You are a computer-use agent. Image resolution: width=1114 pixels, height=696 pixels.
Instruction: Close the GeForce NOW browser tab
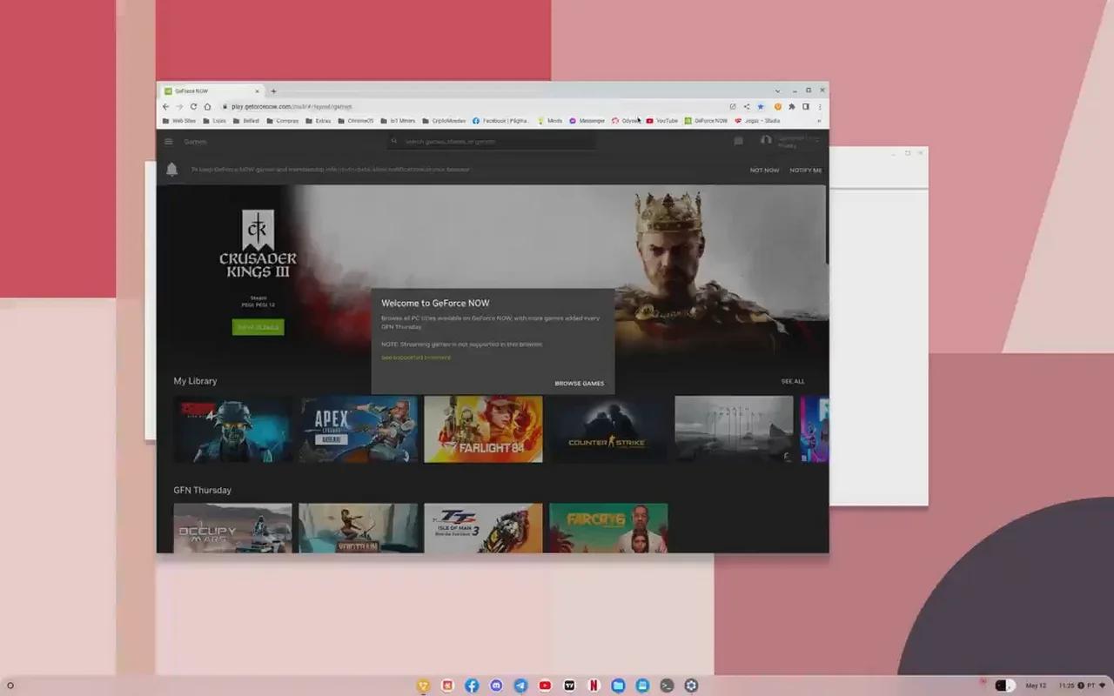point(257,91)
